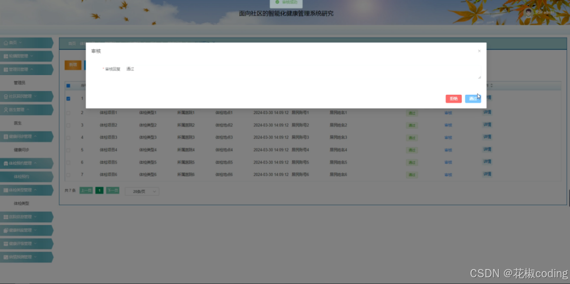Screen dimensions: 570x284
Task: Click the red 拒绝 button
Action: (454, 99)
